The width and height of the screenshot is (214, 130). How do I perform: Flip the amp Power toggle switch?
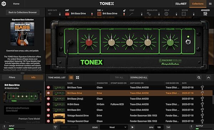[x=188, y=42]
